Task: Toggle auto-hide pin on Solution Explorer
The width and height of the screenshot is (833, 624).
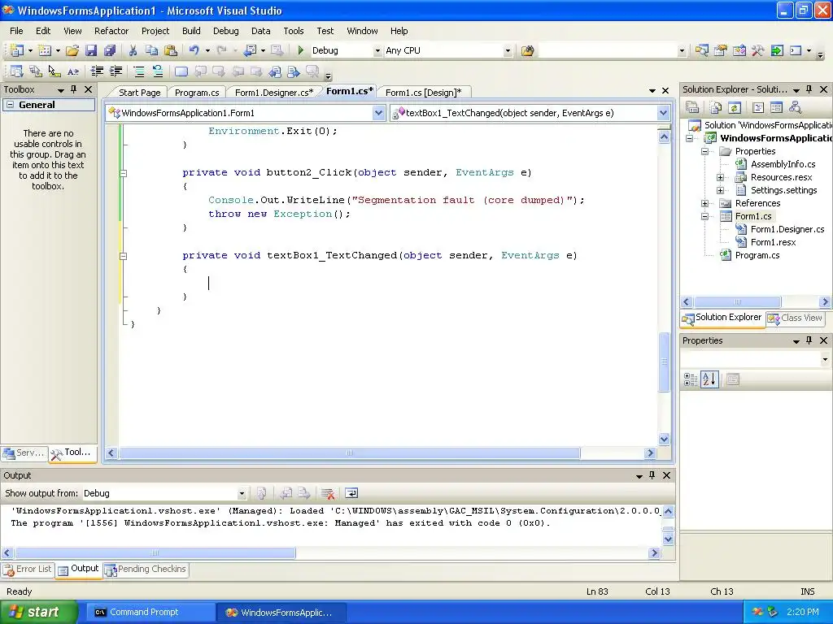Action: click(x=809, y=89)
